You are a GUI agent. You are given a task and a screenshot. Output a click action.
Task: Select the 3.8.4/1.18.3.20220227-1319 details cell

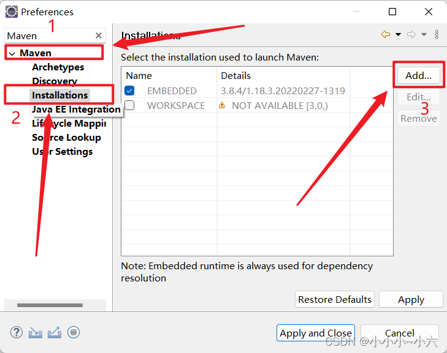click(x=283, y=91)
